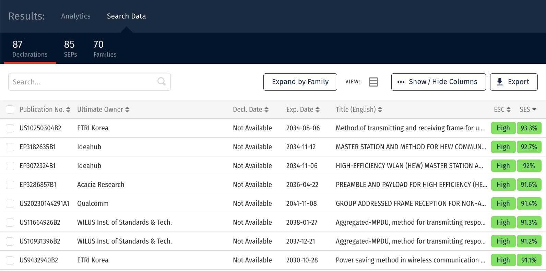Show the 87 Declarations tab
This screenshot has width=546, height=271.
click(30, 49)
